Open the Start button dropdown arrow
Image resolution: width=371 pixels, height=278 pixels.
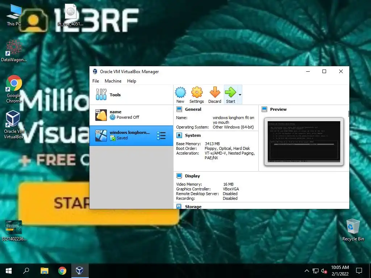(x=240, y=95)
